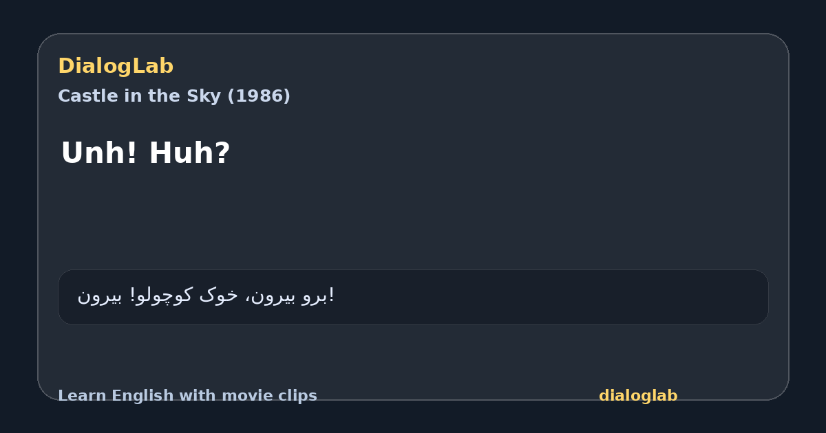Select the year (1986) in the subtitle

pos(258,96)
